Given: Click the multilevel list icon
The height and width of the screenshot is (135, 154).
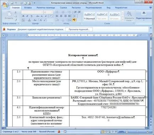Looking at the screenshot, I should [x=70, y=12].
